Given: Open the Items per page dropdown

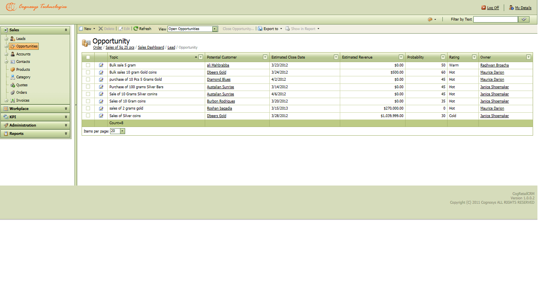Looking at the screenshot, I should pyautogui.click(x=122, y=131).
